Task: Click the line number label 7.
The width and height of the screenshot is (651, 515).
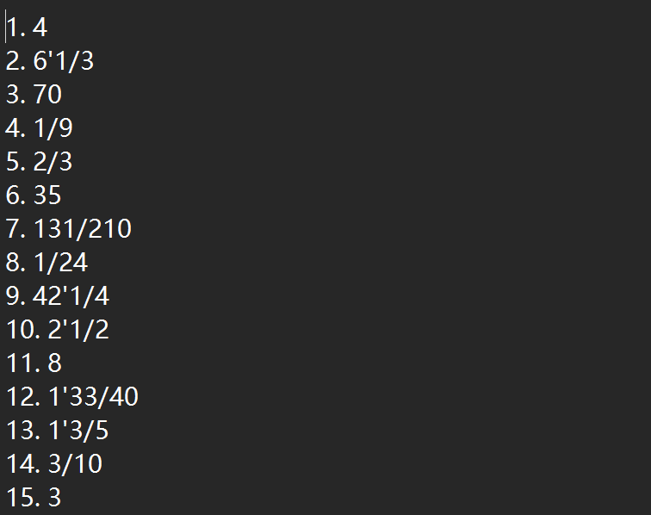Action: coord(15,229)
